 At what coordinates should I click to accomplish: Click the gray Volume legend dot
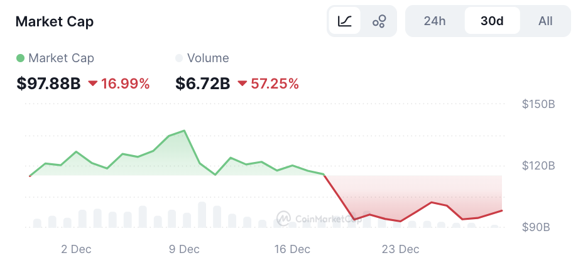click(x=179, y=58)
